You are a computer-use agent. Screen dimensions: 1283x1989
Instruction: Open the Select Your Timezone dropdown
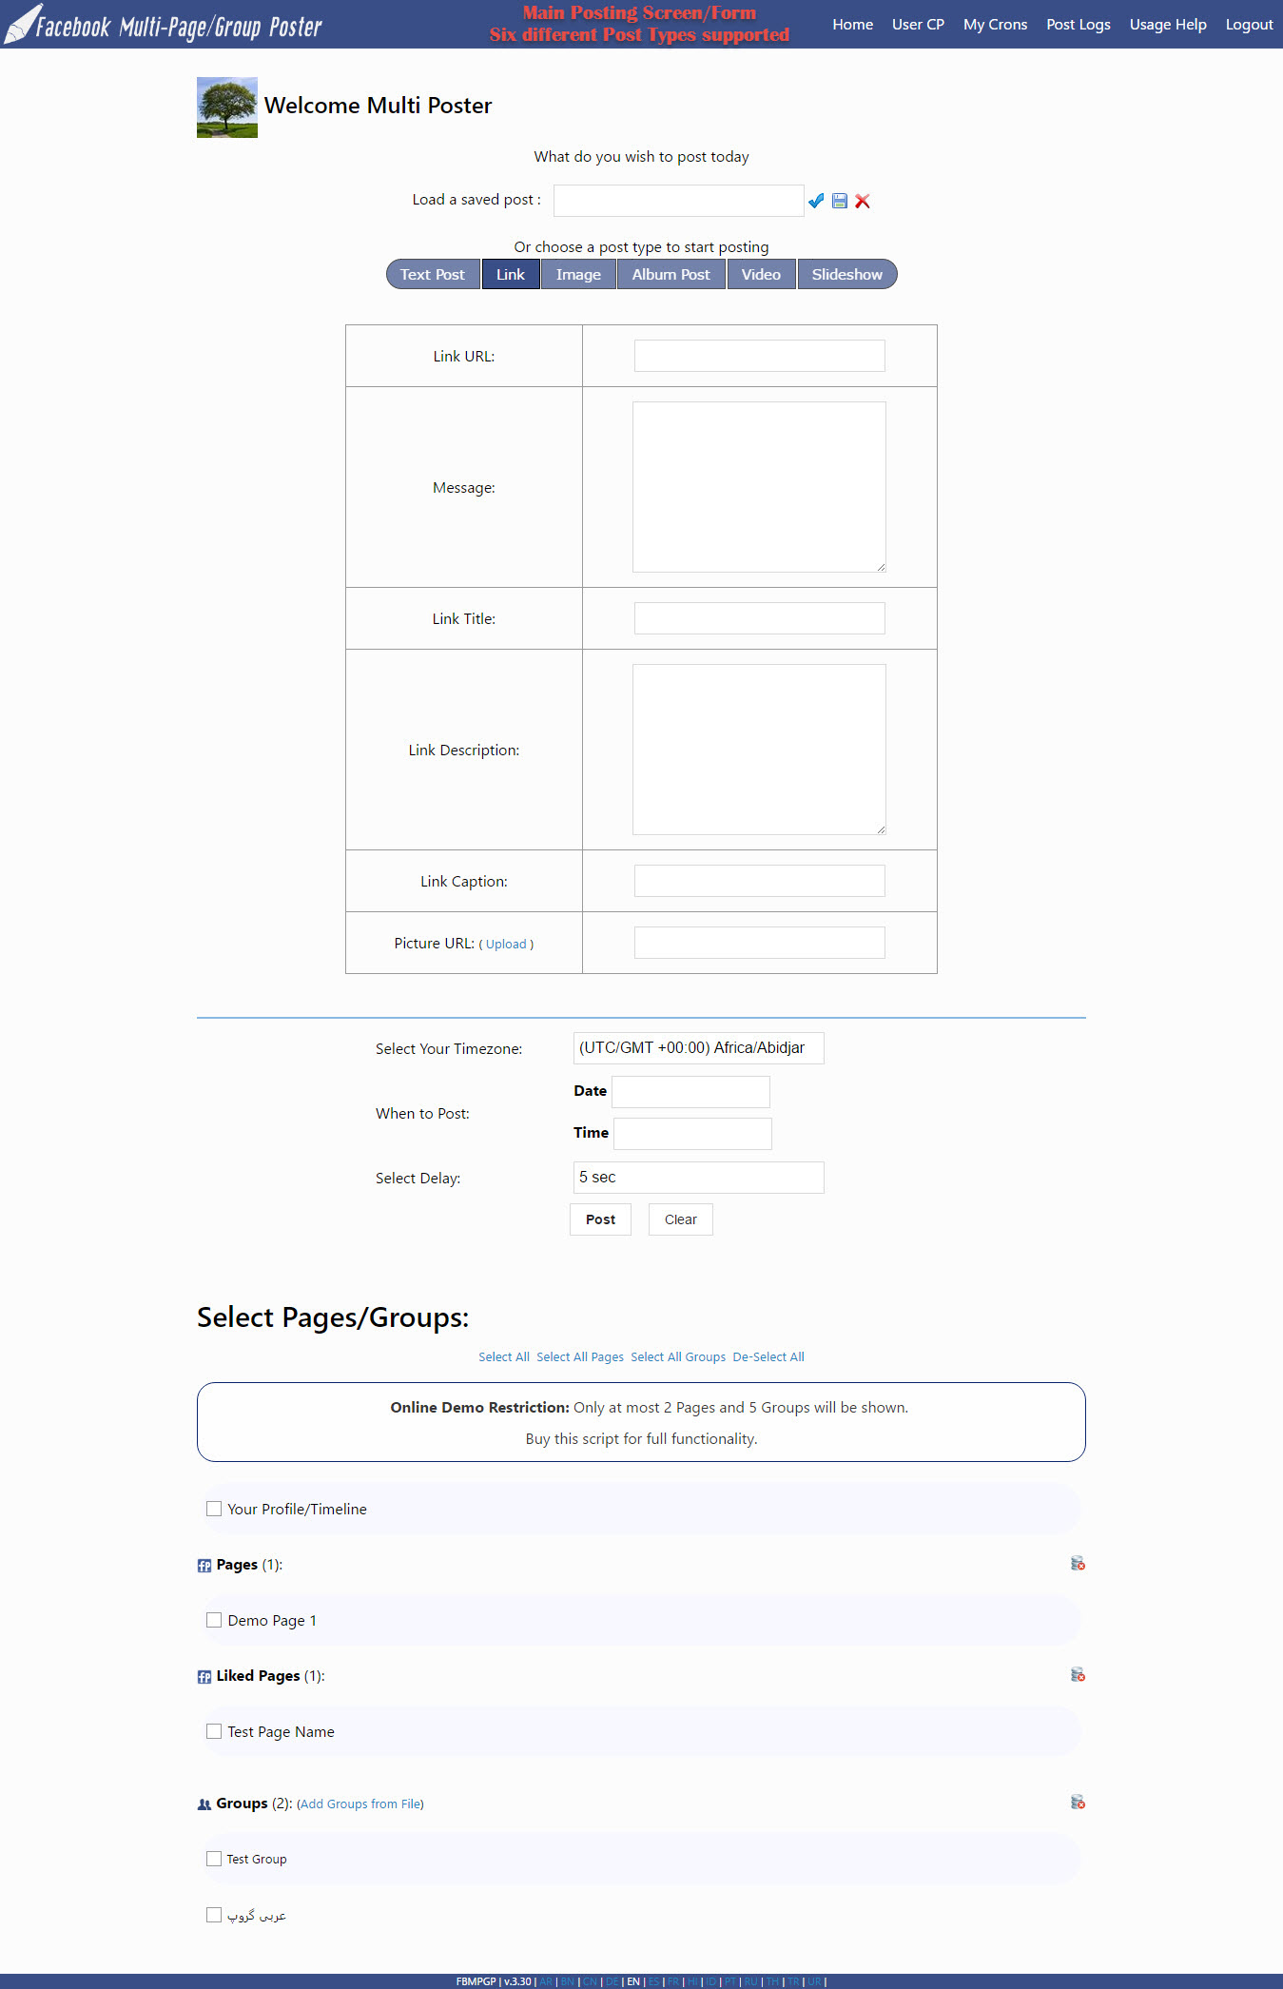[x=699, y=1048]
